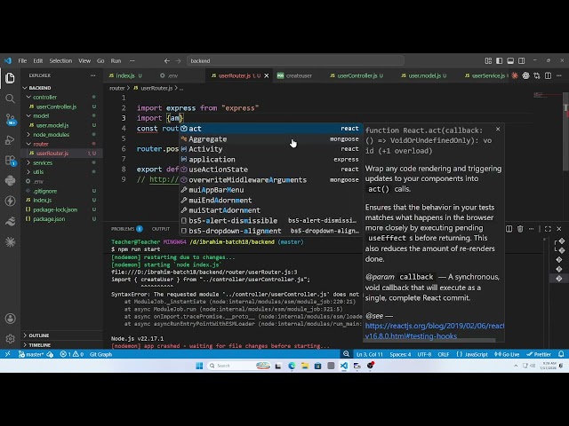Switch to the user.model.js tab

point(423,75)
